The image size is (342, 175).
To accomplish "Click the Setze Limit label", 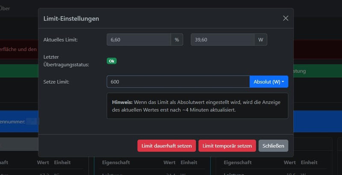I will [x=56, y=82].
